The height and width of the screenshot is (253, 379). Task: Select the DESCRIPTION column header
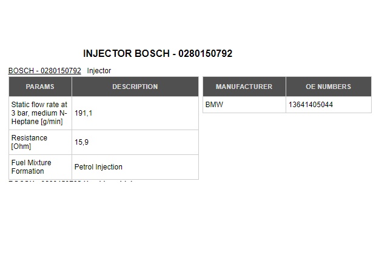coord(135,87)
